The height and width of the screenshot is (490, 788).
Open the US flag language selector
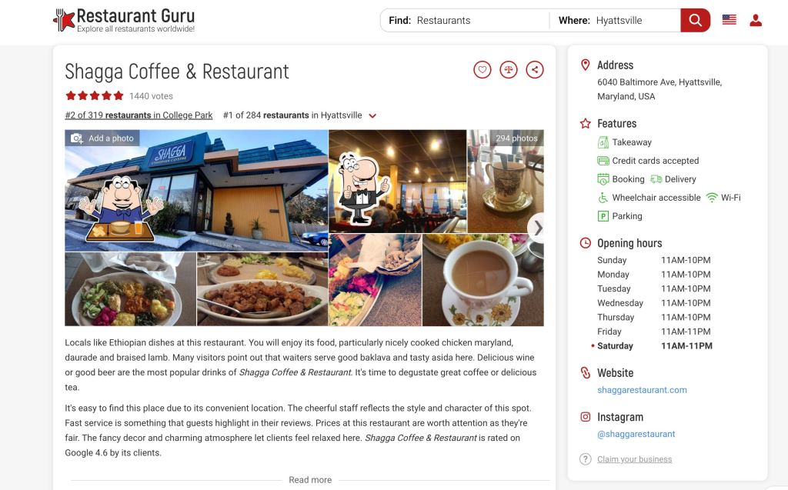[x=730, y=20]
